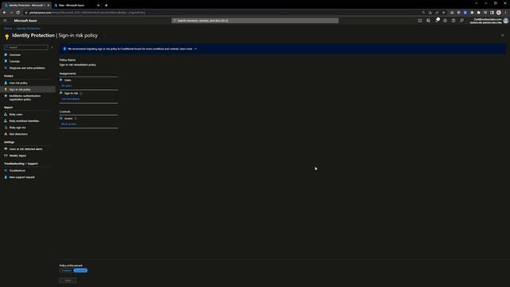Click the Users assignment icon
510x287 pixels.
tap(61, 80)
